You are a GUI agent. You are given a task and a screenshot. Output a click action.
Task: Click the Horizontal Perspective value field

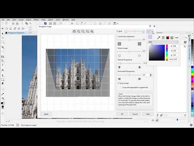click(146, 75)
